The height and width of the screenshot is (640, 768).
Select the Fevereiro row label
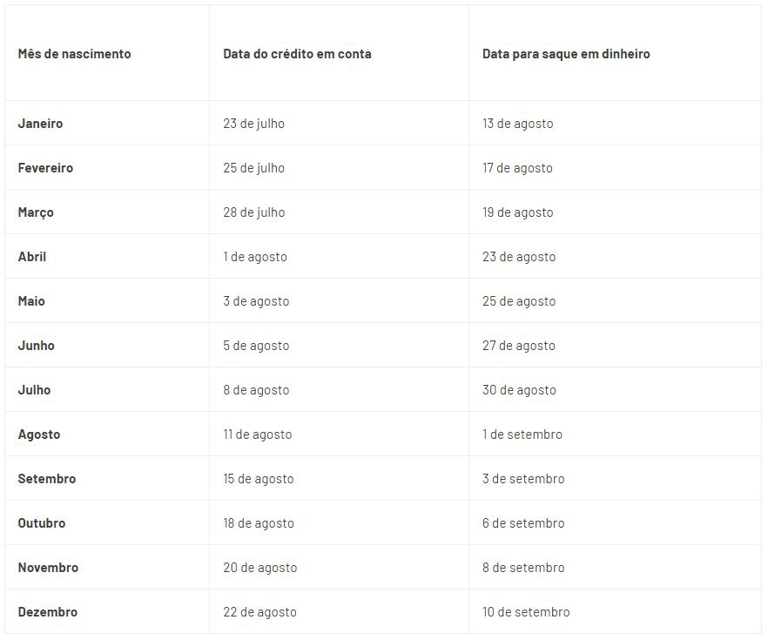pos(45,168)
